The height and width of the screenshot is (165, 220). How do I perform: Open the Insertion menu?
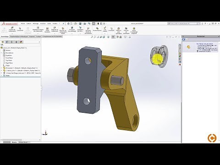coord(43,23)
